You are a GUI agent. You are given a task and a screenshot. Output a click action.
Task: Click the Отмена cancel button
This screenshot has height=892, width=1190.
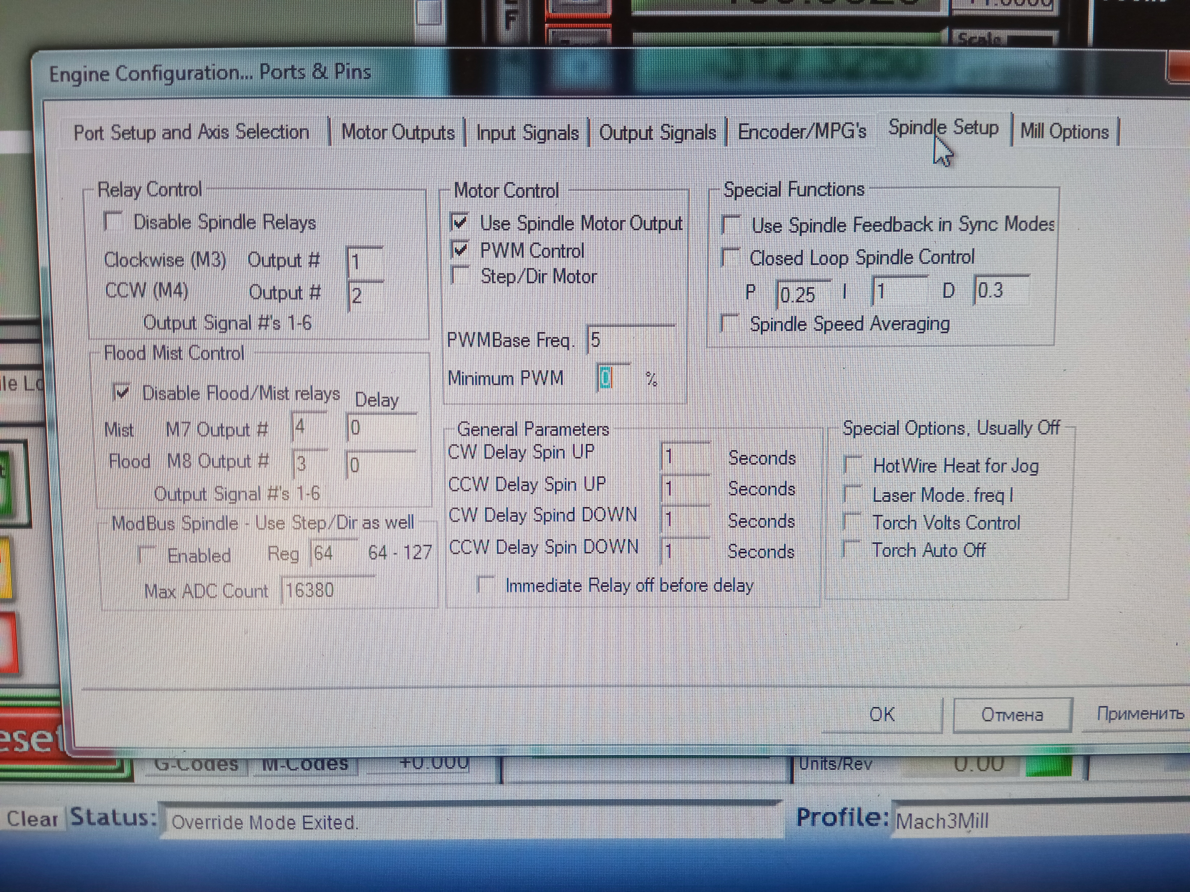click(x=1012, y=715)
